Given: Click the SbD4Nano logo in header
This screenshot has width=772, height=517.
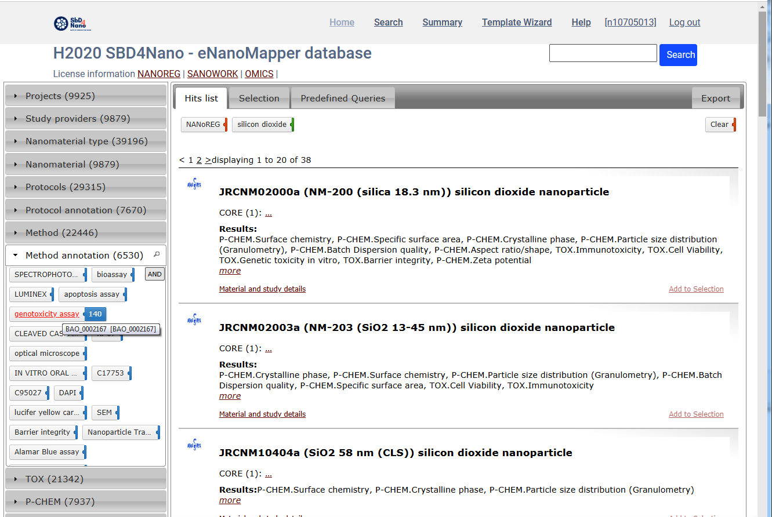Looking at the screenshot, I should [73, 23].
